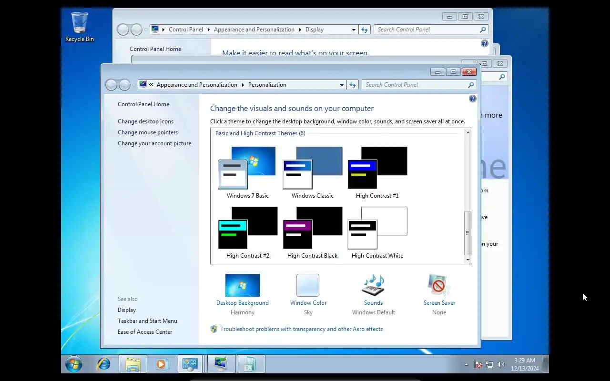
Task: Open Taskbar and Start Menu link
Action: 147,321
